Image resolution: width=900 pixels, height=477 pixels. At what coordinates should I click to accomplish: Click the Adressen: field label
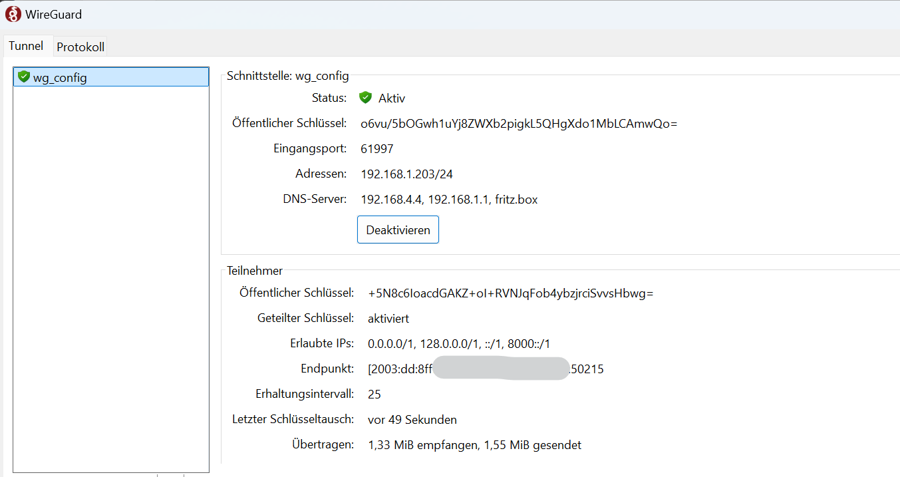pos(321,174)
